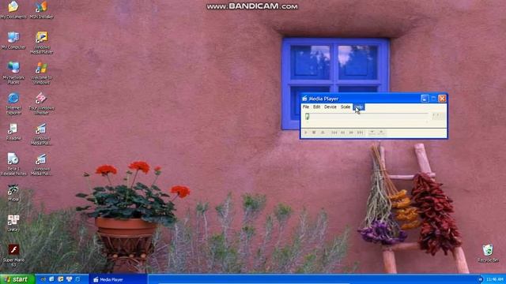Click the first Quick Launch icon
The height and width of the screenshot is (284, 506).
coord(43,279)
